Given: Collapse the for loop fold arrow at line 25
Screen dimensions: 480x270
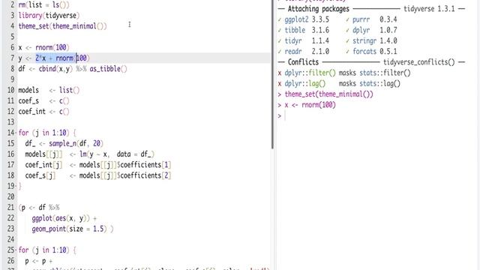Looking at the screenshot, I should [x=16, y=250].
